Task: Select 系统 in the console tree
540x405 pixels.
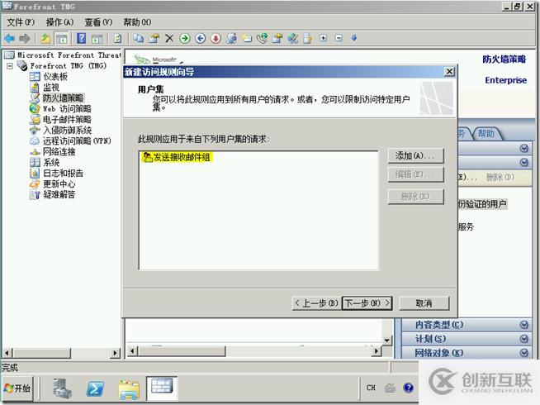Action: click(x=51, y=162)
